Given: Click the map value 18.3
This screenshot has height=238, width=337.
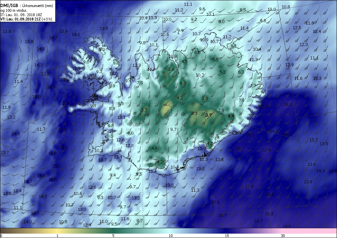Looking at the screenshot, I should pyautogui.click(x=269, y=213).
